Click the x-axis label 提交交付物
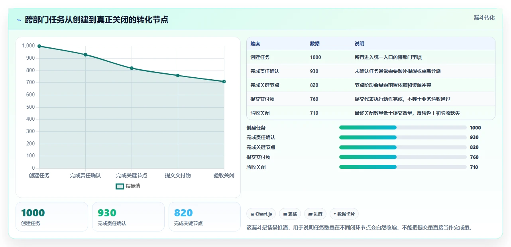The width and height of the screenshot is (511, 247). tap(178, 175)
